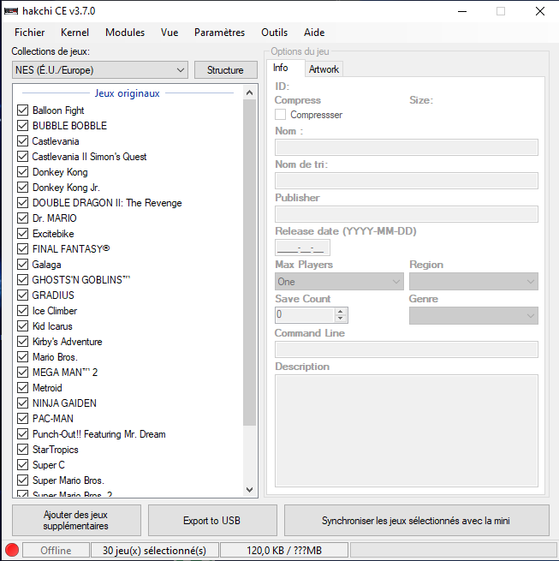The image size is (559, 561).
Task: Open the Paramètres menu
Action: coord(219,33)
